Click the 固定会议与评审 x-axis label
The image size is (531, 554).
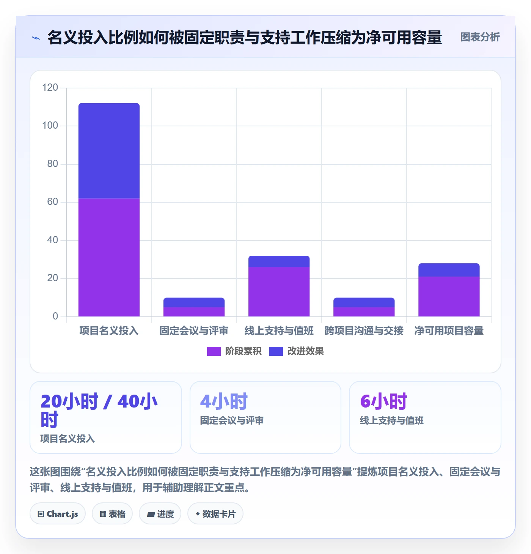tap(194, 331)
